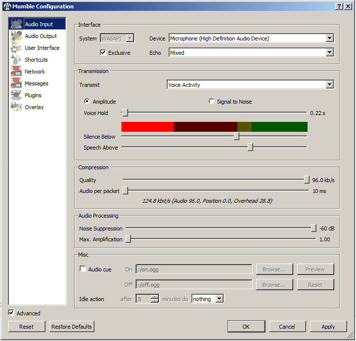Click Browse button for Off sound
Screen dimensions: 356x341
pos(274,285)
